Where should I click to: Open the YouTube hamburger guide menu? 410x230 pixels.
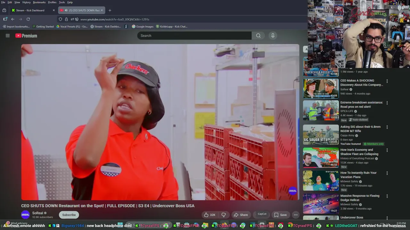[8, 36]
